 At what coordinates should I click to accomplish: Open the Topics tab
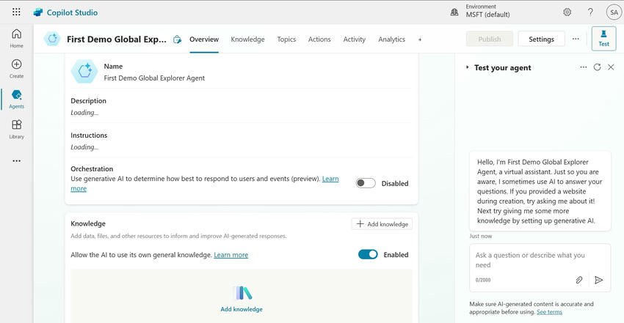coord(286,40)
